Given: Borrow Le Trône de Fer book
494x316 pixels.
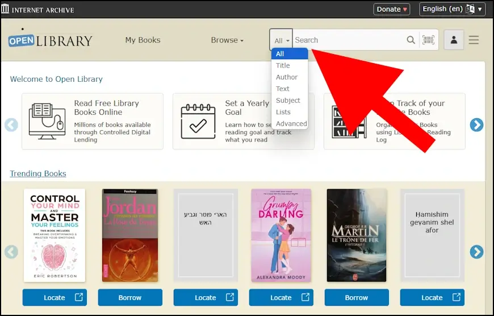Looking at the screenshot, I should click(357, 297).
